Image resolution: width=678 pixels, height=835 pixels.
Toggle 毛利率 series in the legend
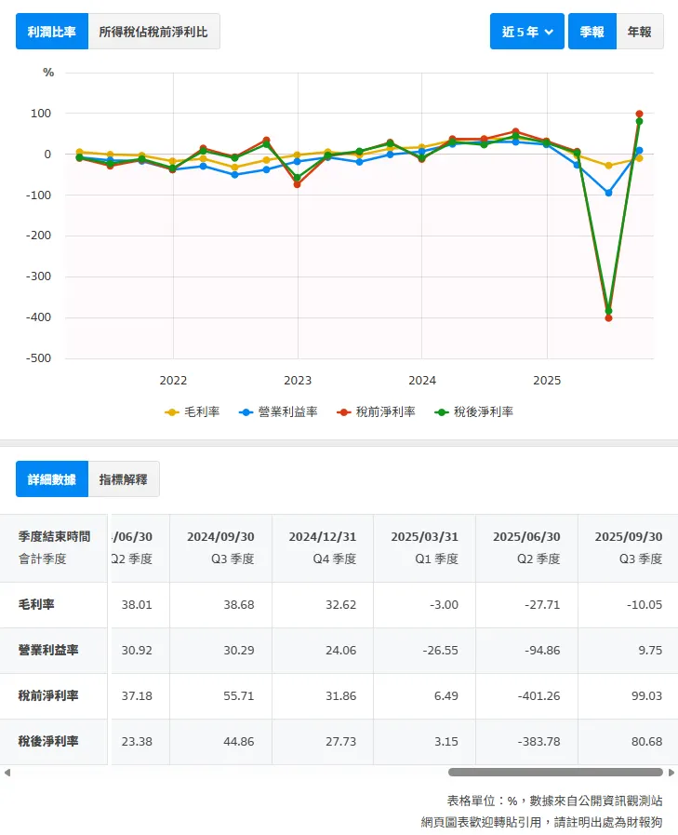coord(193,411)
